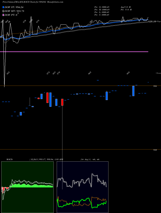161x213 pixels.
Task: Click the 'MACD:' panel heading
Action: (x=10, y=159)
